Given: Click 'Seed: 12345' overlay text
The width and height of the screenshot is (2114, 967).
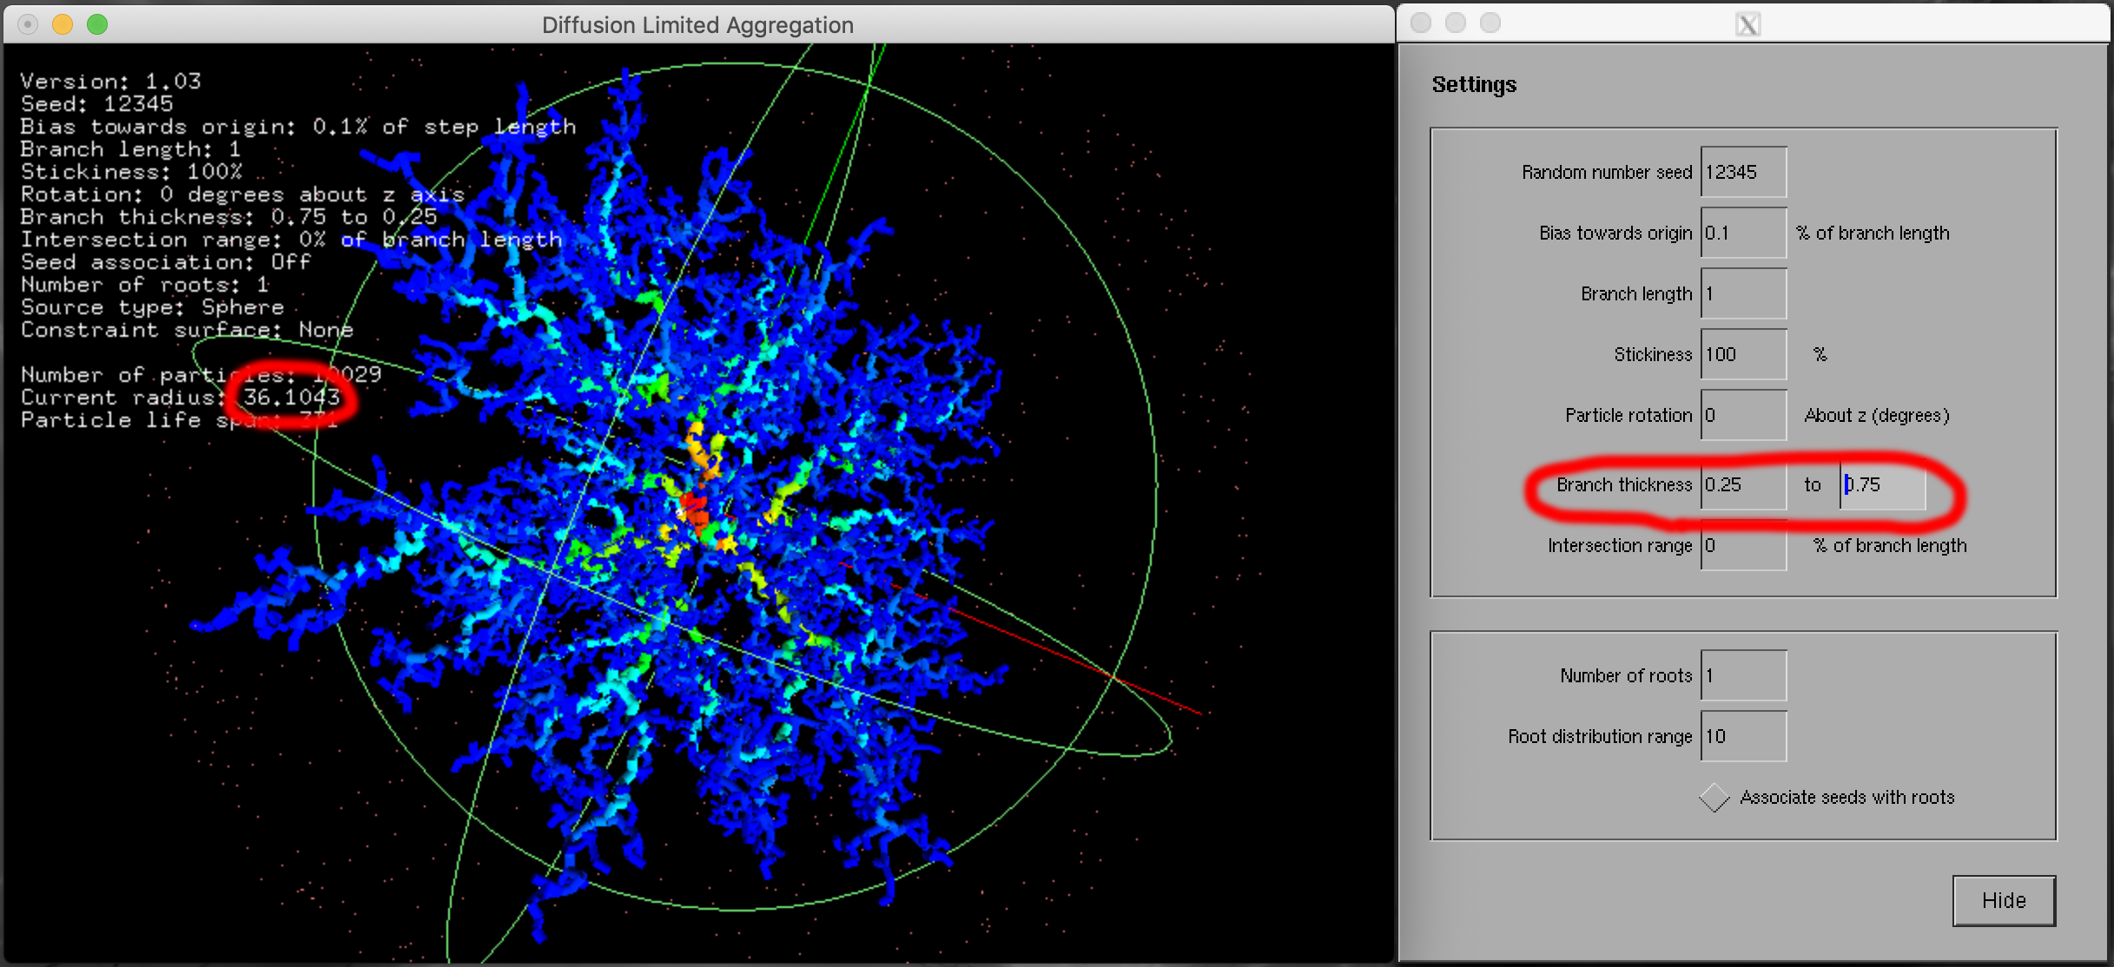Looking at the screenshot, I should point(96,104).
